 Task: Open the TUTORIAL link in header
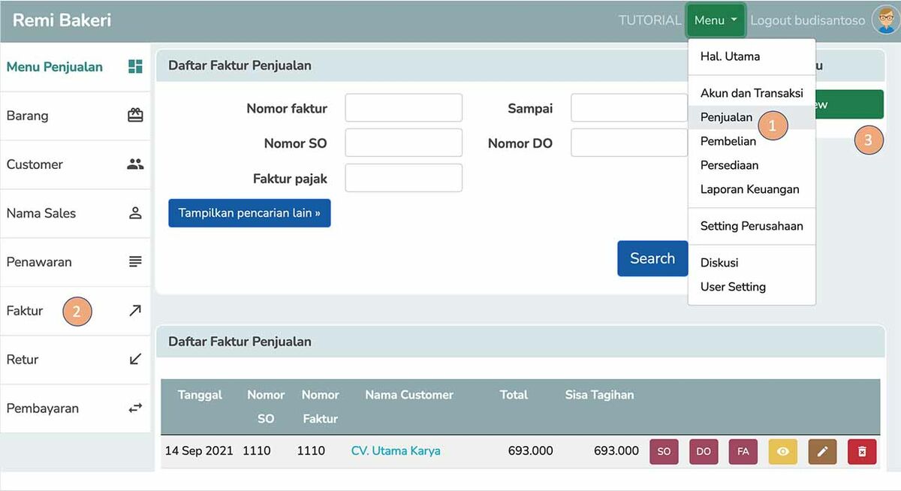(x=649, y=20)
